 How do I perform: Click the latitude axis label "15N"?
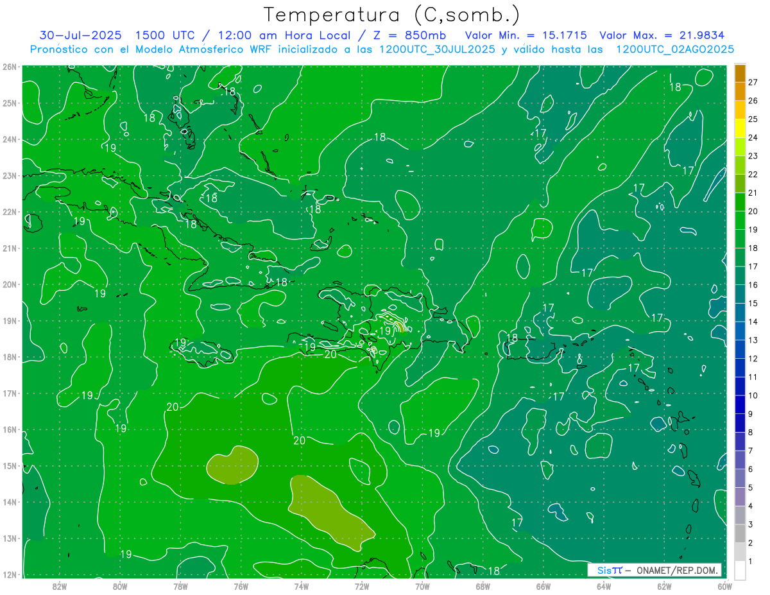(x=9, y=465)
